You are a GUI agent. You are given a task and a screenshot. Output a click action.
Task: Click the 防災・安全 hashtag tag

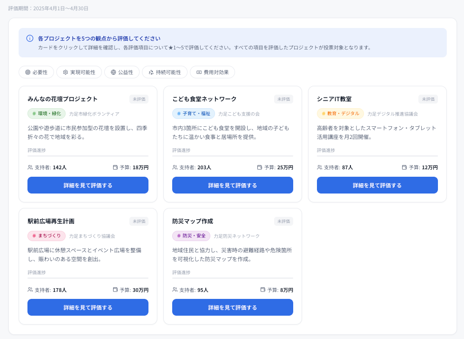[191, 236]
